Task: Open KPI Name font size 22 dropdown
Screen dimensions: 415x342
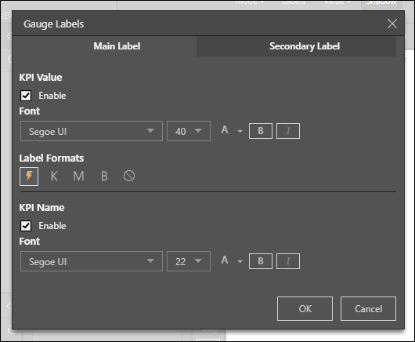Action: (189, 261)
